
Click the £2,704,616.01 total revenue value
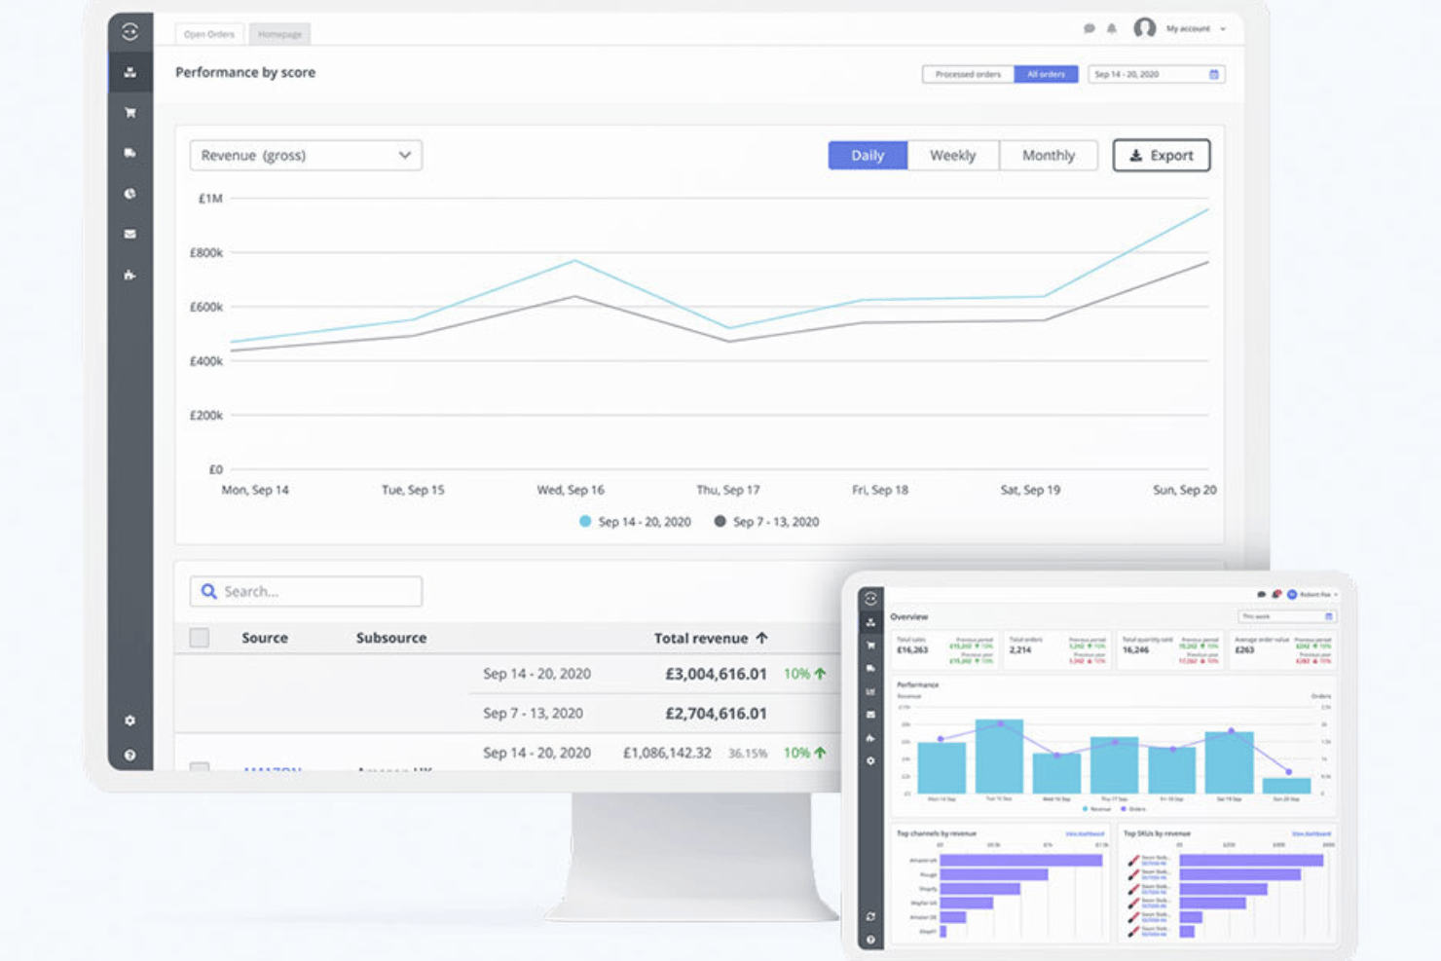click(716, 714)
